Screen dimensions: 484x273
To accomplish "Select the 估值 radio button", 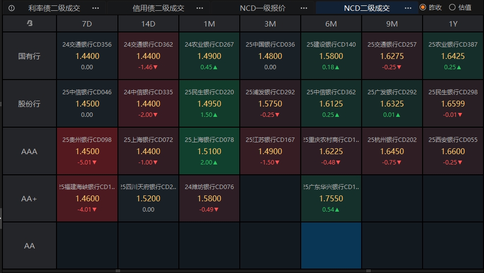I will coord(452,7).
